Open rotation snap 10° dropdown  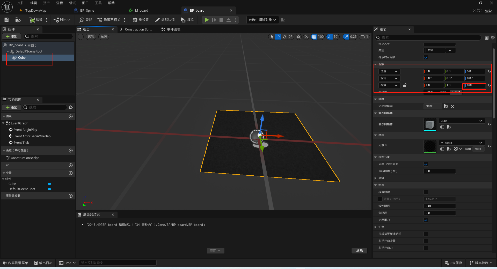point(336,37)
